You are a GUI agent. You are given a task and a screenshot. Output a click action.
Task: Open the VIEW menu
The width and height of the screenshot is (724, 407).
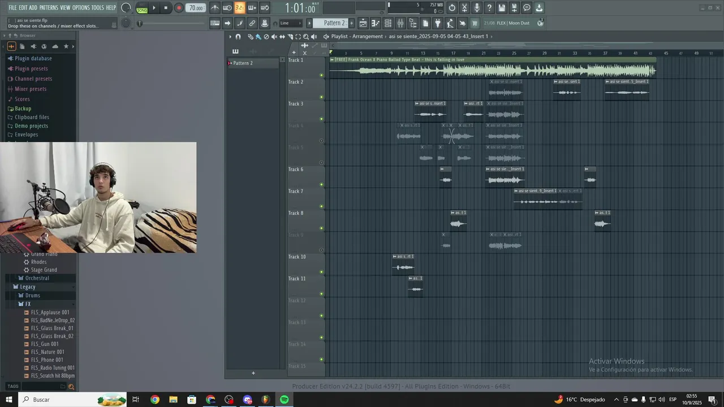(x=66, y=8)
